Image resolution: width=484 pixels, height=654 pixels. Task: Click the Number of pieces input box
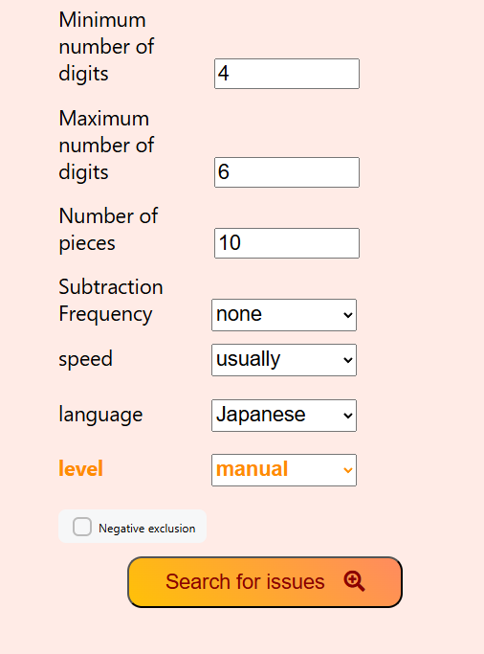[287, 243]
